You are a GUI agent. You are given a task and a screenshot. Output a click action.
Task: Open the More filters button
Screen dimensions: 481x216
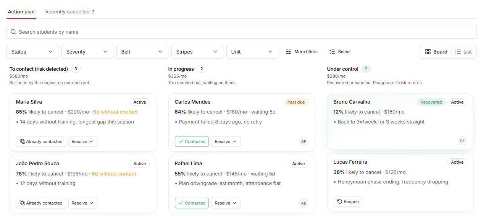pyautogui.click(x=302, y=52)
